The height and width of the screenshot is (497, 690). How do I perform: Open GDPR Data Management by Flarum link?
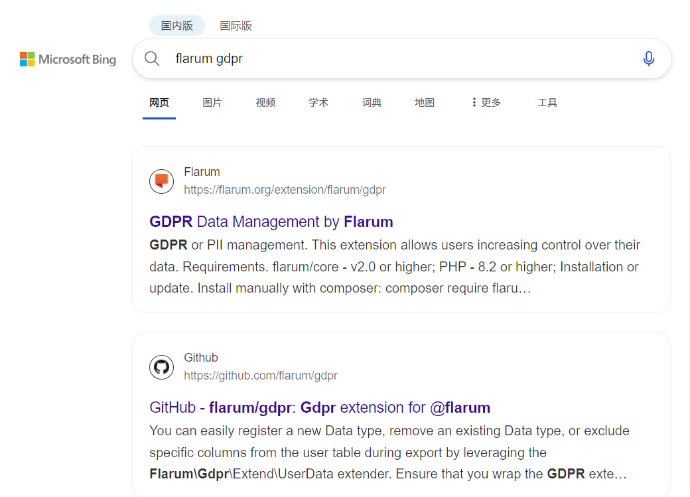pyautogui.click(x=271, y=222)
